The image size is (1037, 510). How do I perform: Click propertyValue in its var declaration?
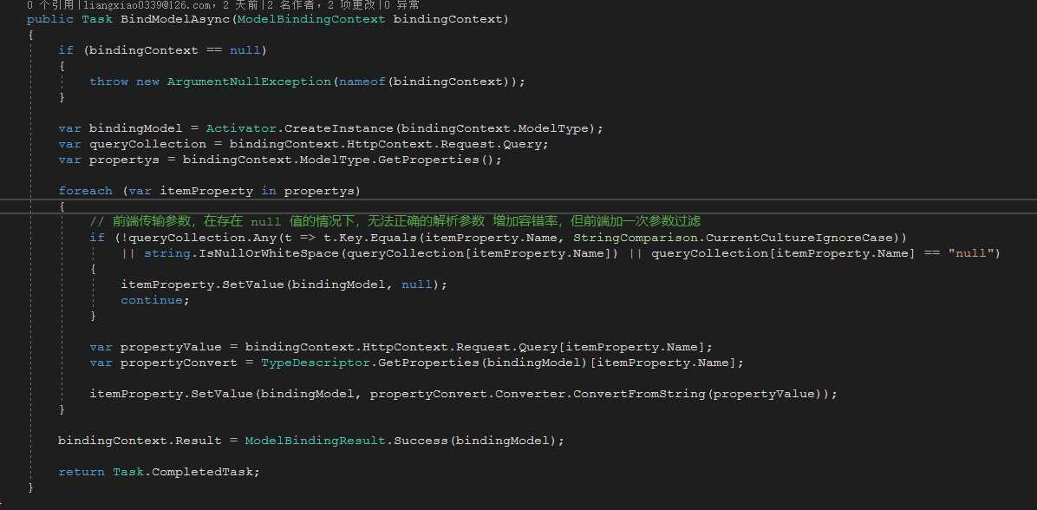pos(171,347)
